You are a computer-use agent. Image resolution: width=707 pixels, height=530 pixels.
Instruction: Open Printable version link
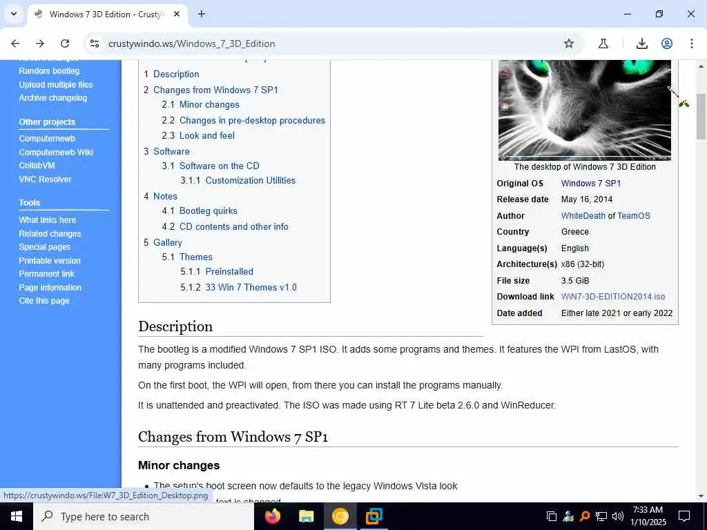click(50, 260)
